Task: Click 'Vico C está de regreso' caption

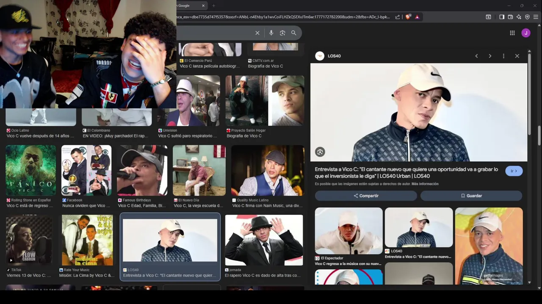Action: [x=30, y=206]
